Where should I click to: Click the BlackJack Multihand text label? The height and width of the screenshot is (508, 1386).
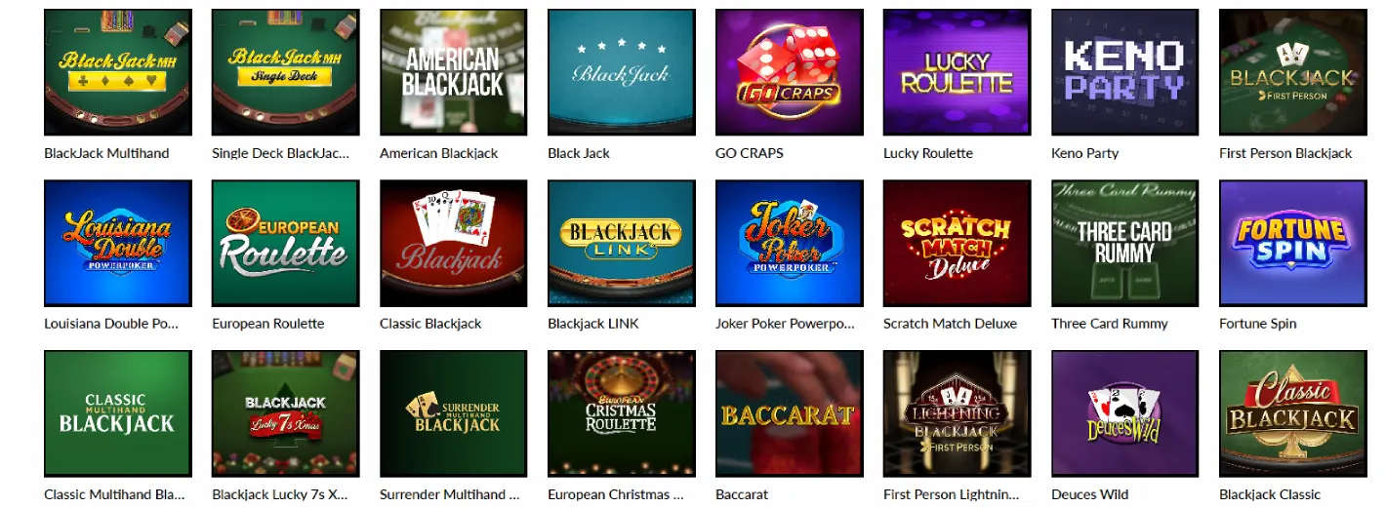click(106, 153)
